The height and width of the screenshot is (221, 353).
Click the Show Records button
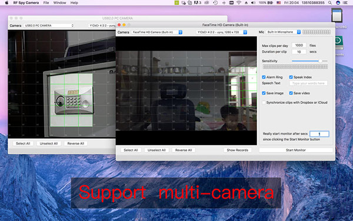[238, 150]
